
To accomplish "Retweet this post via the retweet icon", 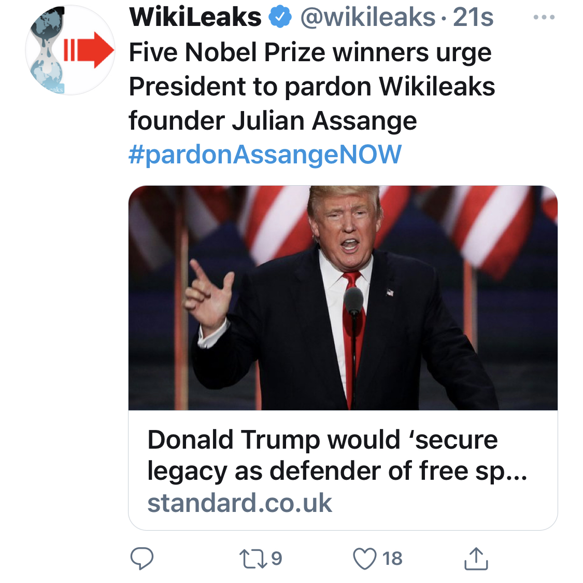I will point(253,559).
